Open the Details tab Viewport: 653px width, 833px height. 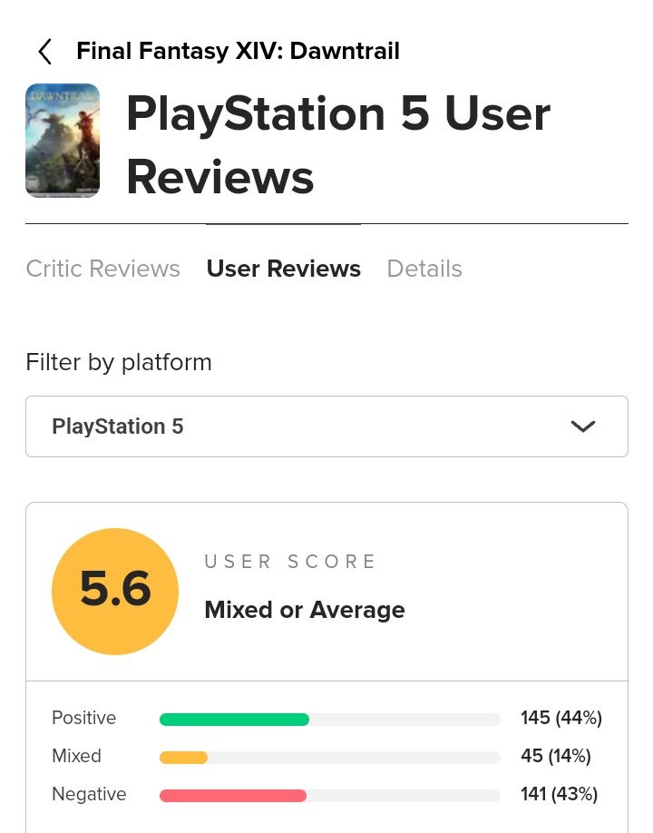point(424,269)
